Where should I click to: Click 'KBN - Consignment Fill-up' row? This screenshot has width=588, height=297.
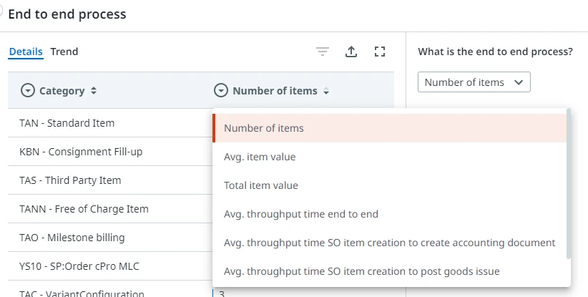click(110, 152)
